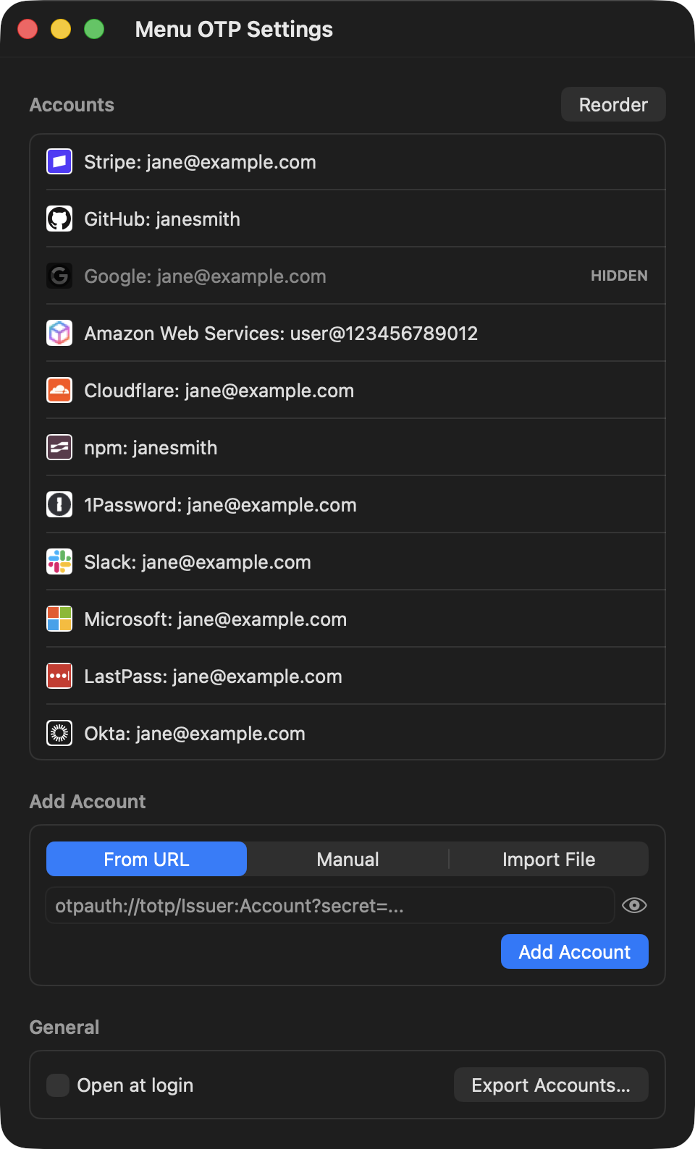Image resolution: width=695 pixels, height=1149 pixels.
Task: Click the Open at login label
Action: [x=135, y=1085]
